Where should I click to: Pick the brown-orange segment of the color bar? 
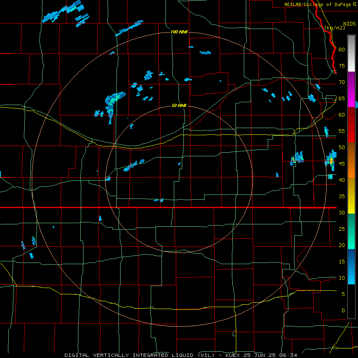tap(351, 160)
